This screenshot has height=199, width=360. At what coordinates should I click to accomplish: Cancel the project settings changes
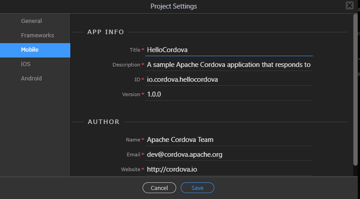(x=159, y=188)
